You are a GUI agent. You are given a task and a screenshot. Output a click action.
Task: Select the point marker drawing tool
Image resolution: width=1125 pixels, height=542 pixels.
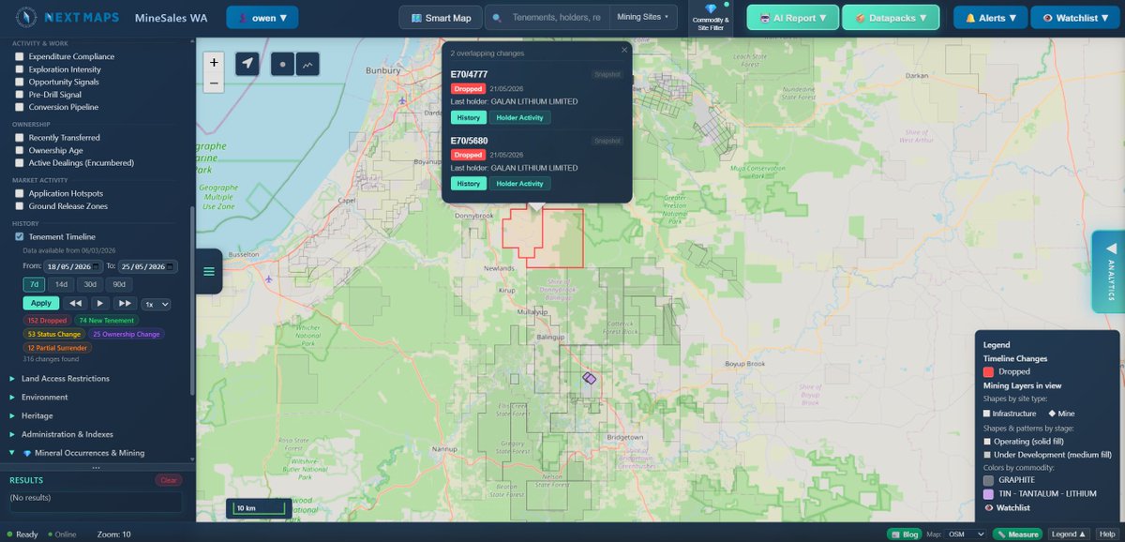tap(283, 63)
